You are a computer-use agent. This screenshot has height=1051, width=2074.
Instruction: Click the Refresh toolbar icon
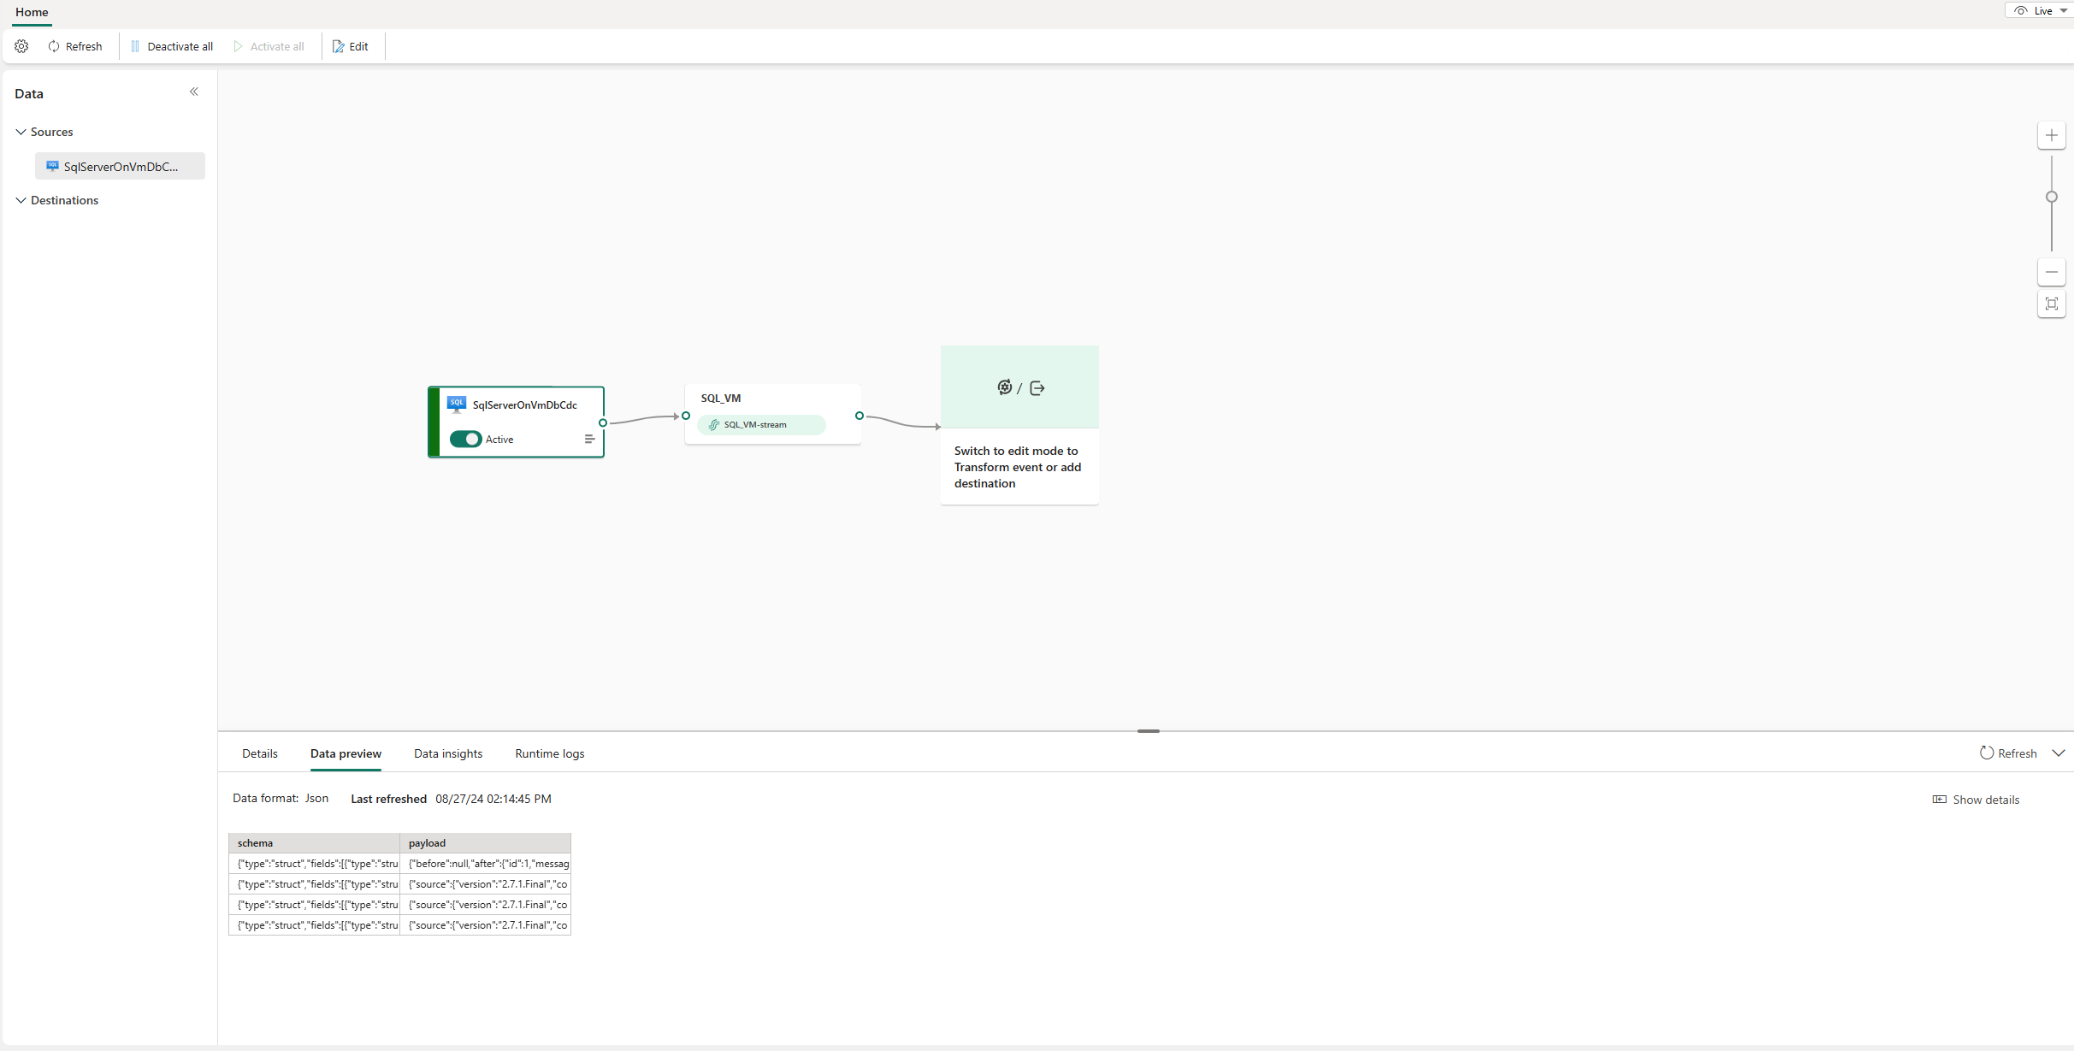coord(55,46)
